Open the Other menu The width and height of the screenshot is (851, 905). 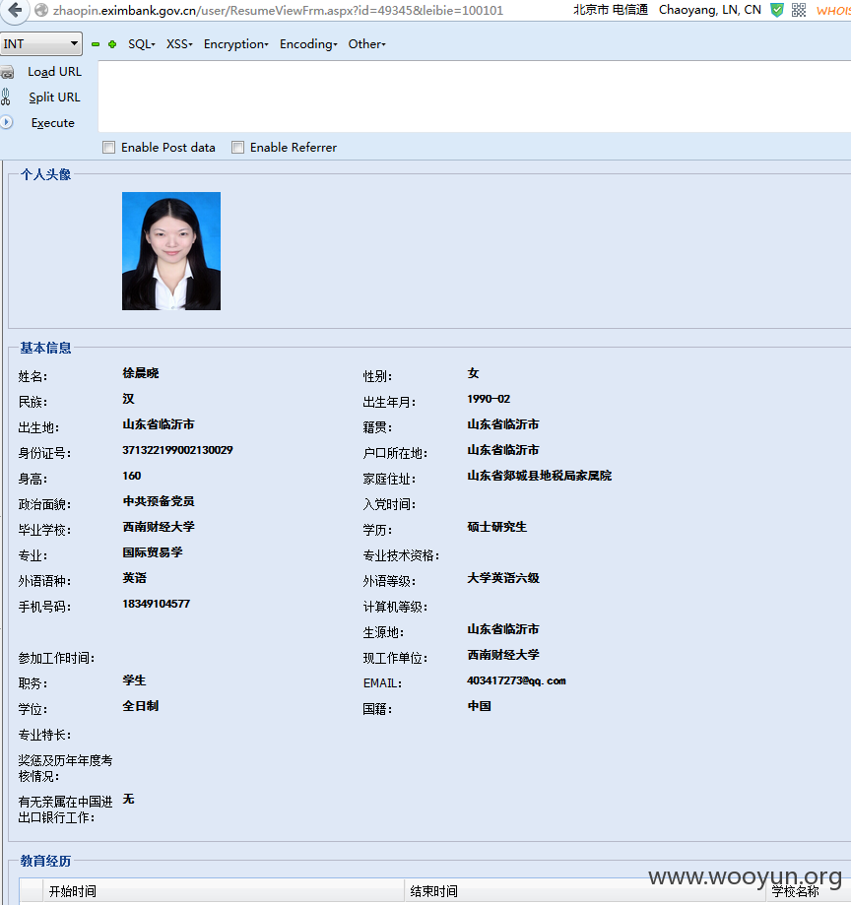[x=366, y=44]
